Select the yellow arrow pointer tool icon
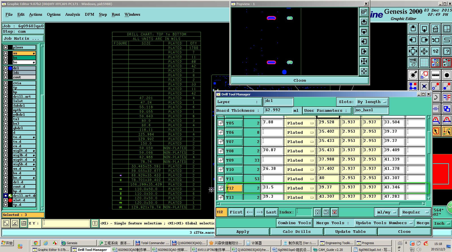 tap(436, 131)
